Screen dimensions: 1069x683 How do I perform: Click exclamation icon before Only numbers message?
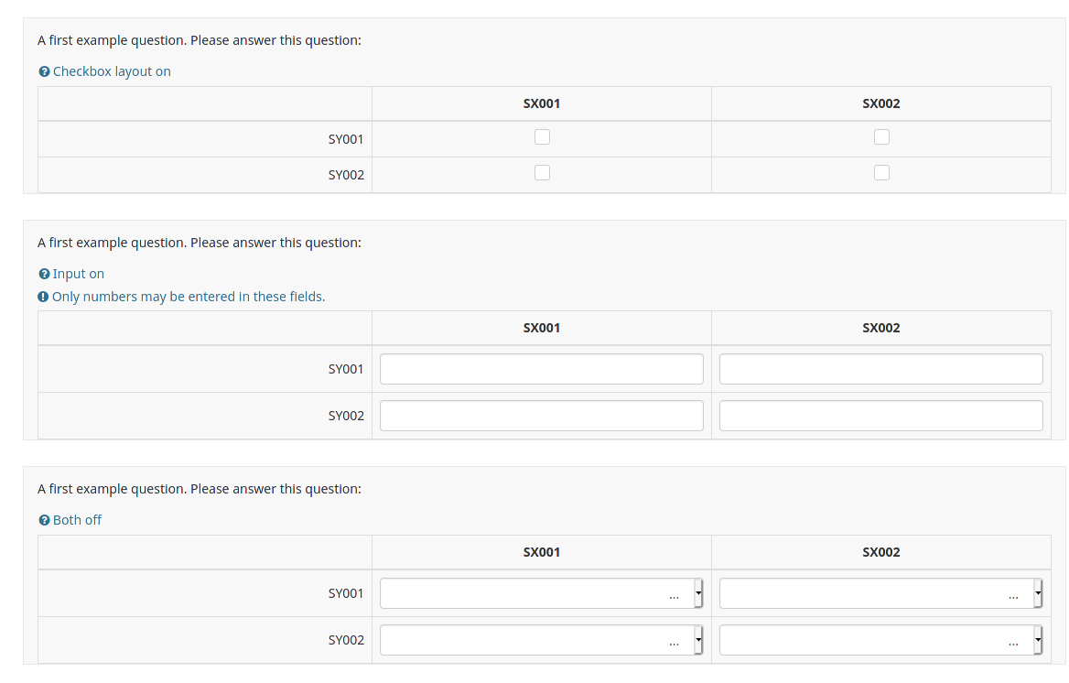tap(43, 297)
